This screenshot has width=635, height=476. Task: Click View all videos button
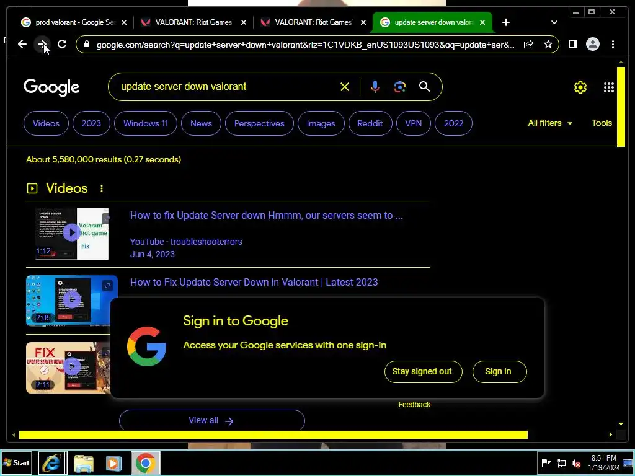tap(212, 421)
